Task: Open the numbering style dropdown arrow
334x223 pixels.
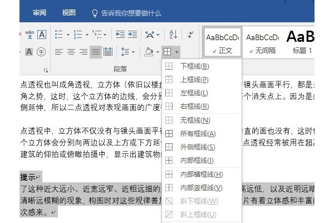Action: pos(87,35)
